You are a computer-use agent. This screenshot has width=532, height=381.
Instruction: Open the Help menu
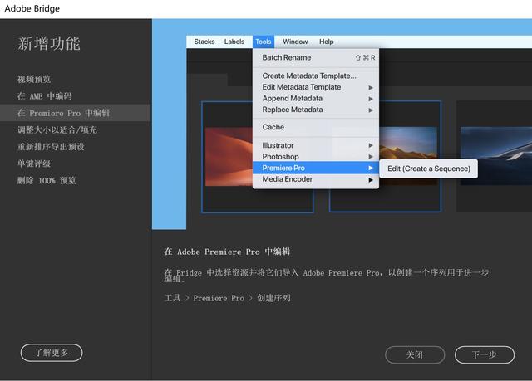[x=326, y=42]
